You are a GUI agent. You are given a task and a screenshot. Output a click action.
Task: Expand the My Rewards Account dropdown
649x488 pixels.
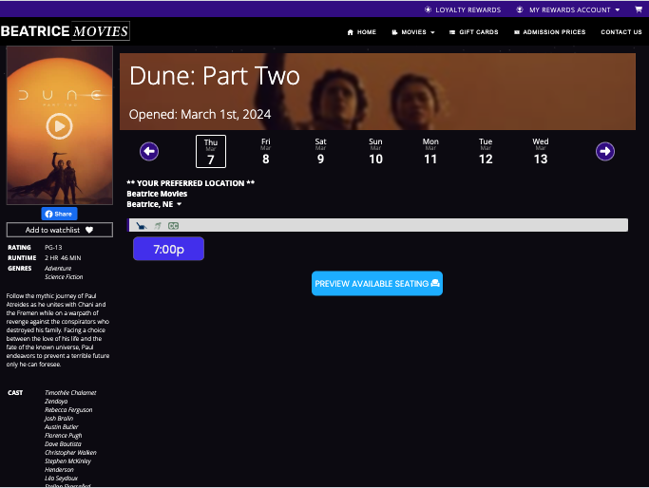[x=568, y=9]
